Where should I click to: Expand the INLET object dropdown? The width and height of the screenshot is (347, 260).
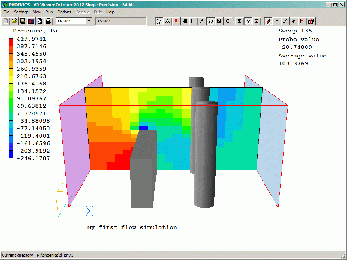(89, 21)
